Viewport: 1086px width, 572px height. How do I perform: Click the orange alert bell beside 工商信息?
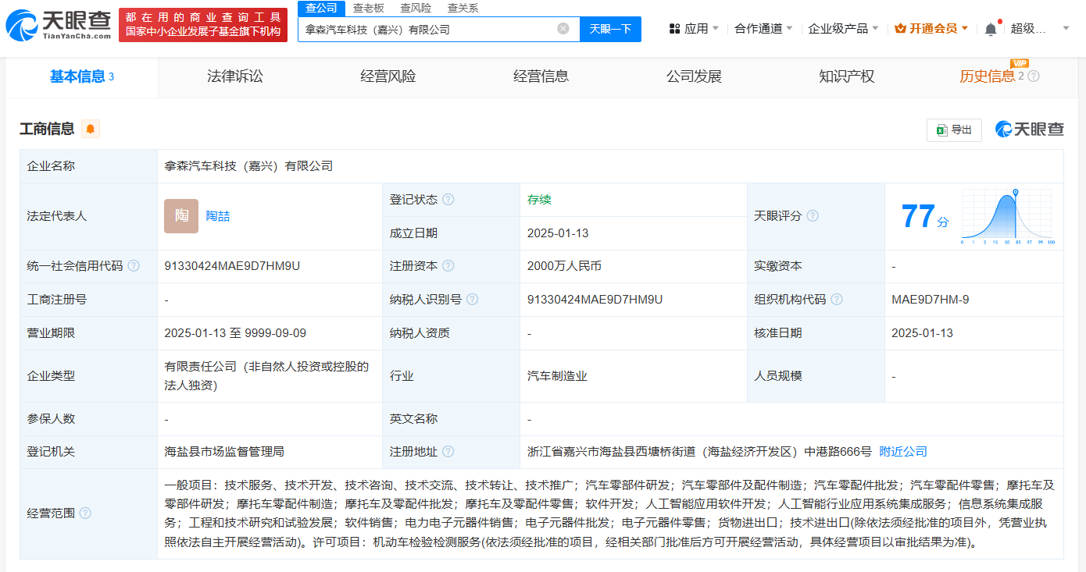tap(91, 130)
